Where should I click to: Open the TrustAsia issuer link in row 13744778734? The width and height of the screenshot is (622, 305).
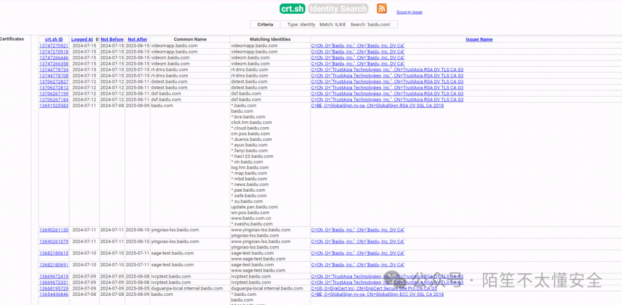pos(387,70)
